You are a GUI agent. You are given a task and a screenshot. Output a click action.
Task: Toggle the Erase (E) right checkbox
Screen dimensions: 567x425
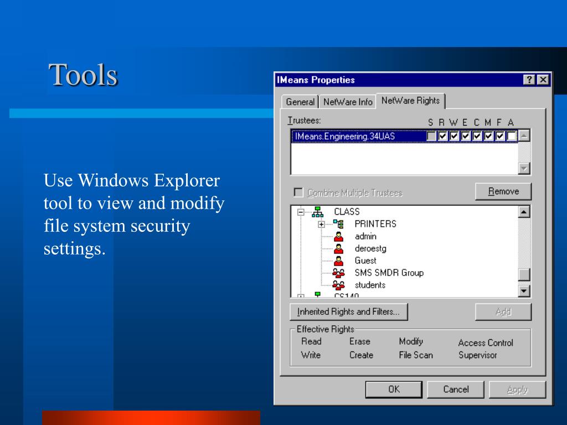pos(466,136)
